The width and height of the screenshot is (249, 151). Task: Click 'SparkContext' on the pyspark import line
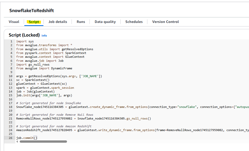[76, 53]
